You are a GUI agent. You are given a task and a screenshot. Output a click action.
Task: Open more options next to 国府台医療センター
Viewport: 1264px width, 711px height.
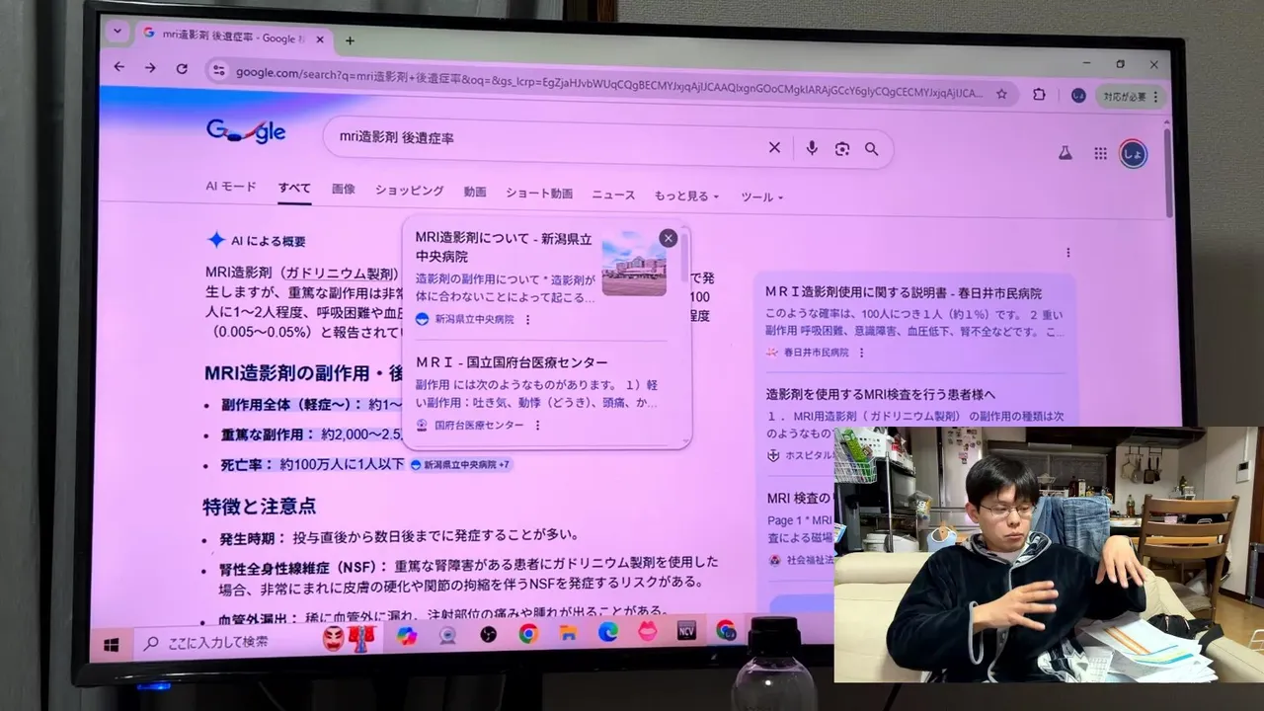click(x=537, y=426)
